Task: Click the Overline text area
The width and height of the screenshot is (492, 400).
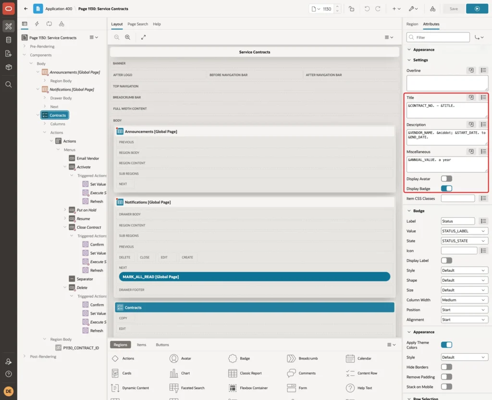Action: tap(447, 83)
